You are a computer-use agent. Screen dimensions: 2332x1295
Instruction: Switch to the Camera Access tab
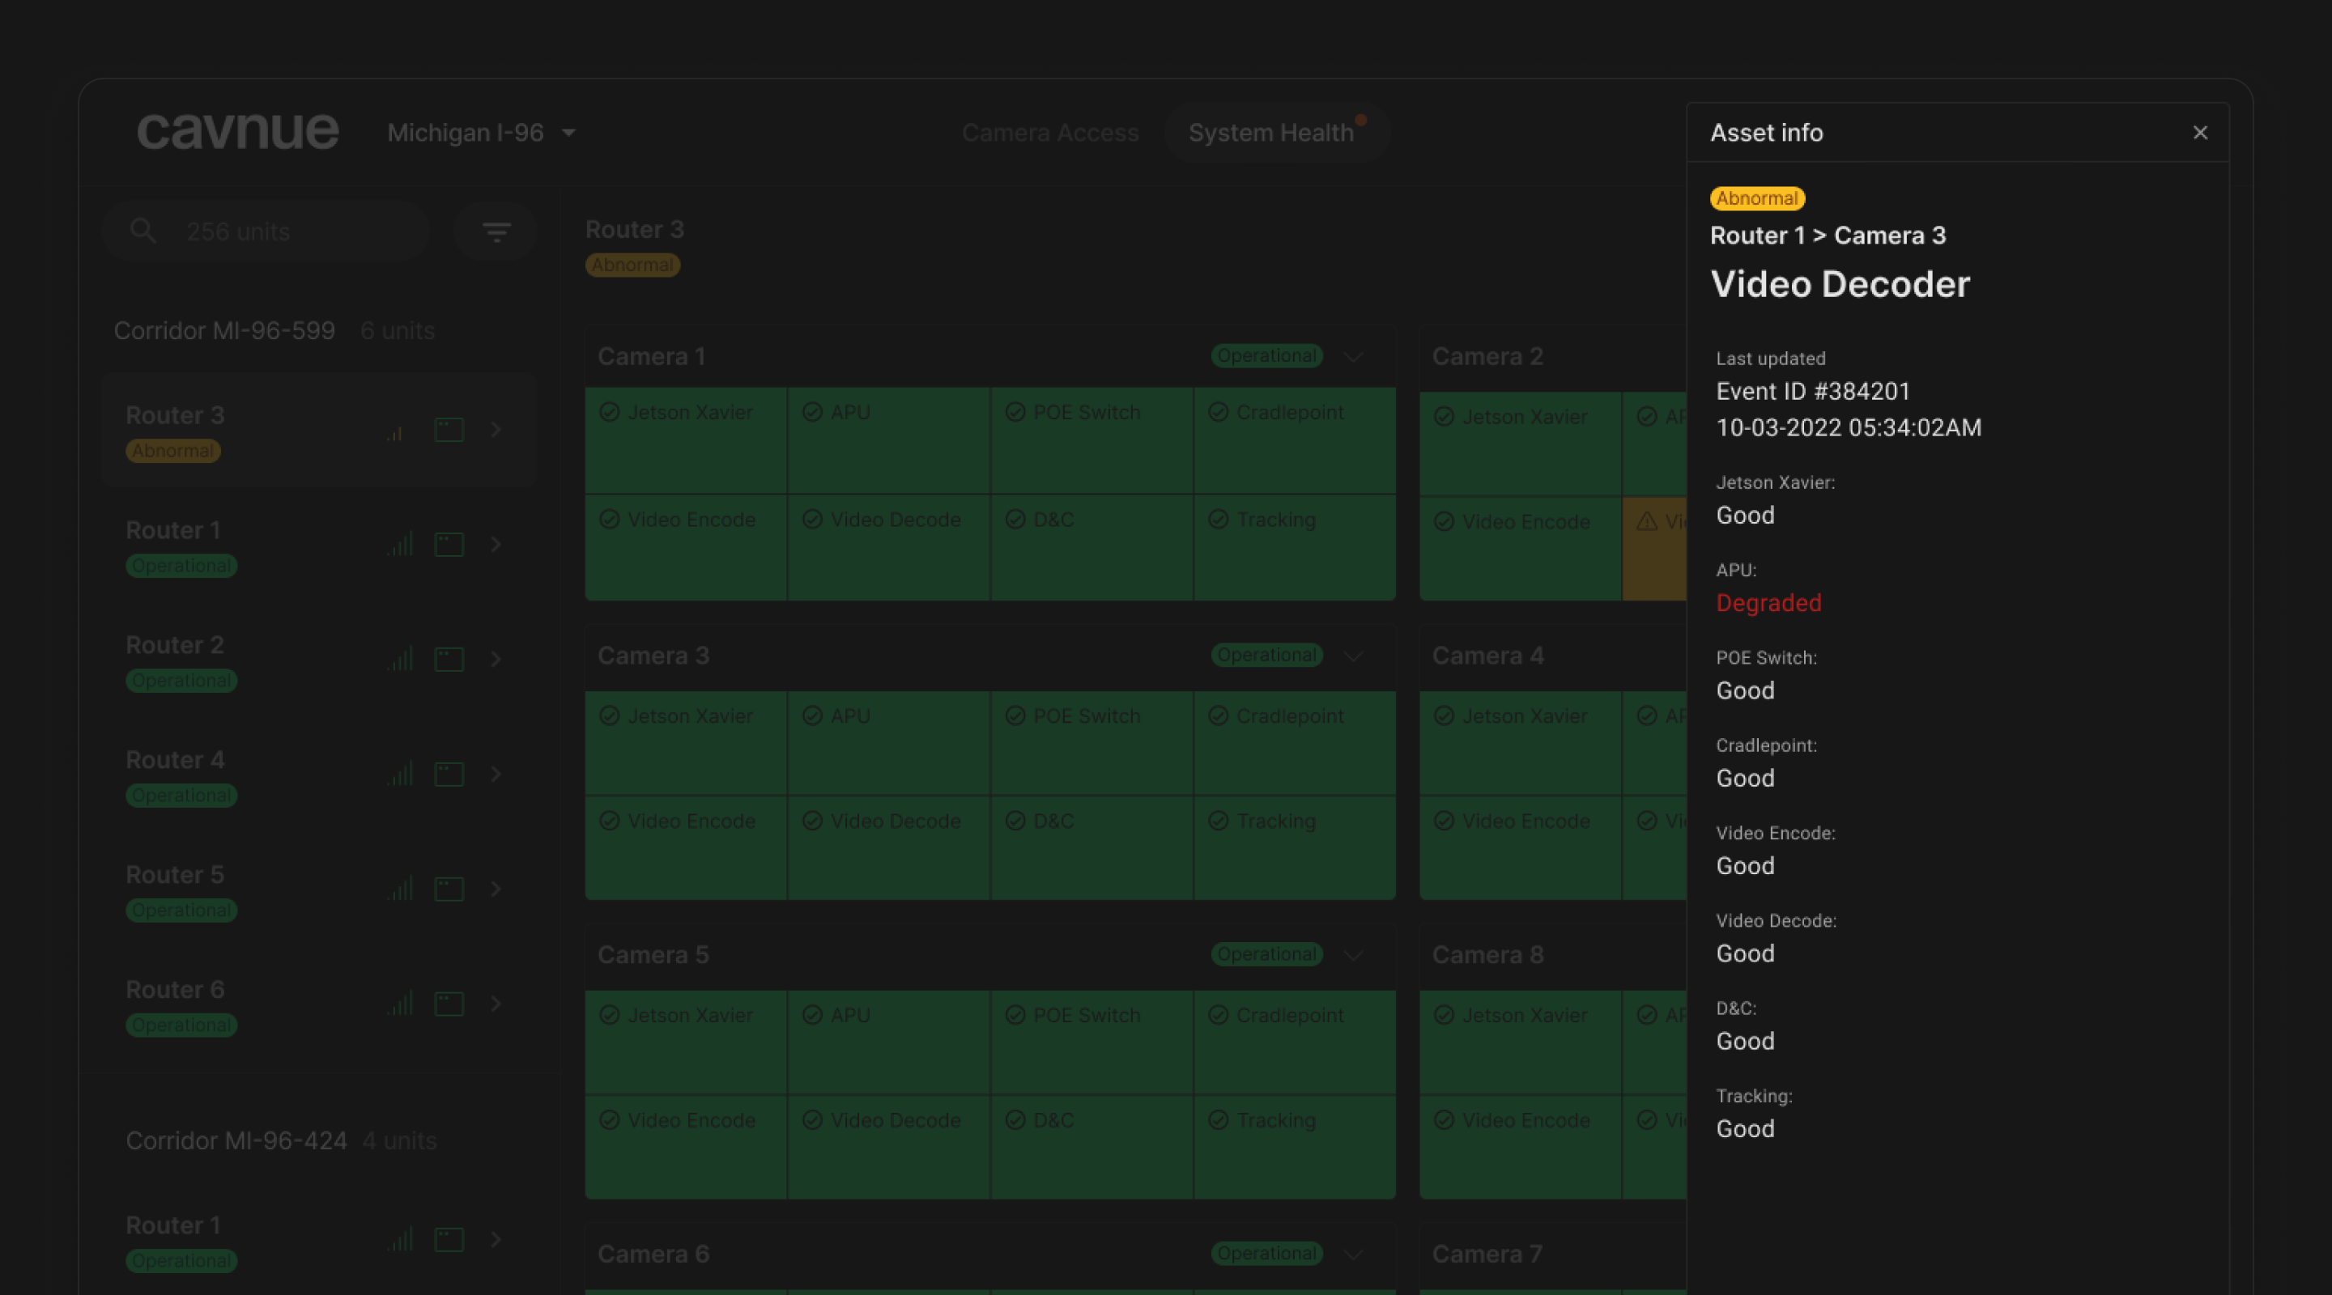[x=1050, y=133]
